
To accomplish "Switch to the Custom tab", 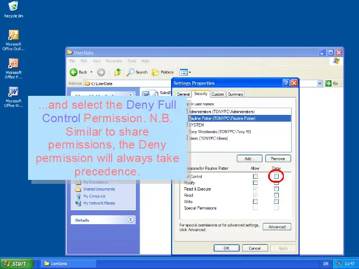I will click(x=218, y=94).
